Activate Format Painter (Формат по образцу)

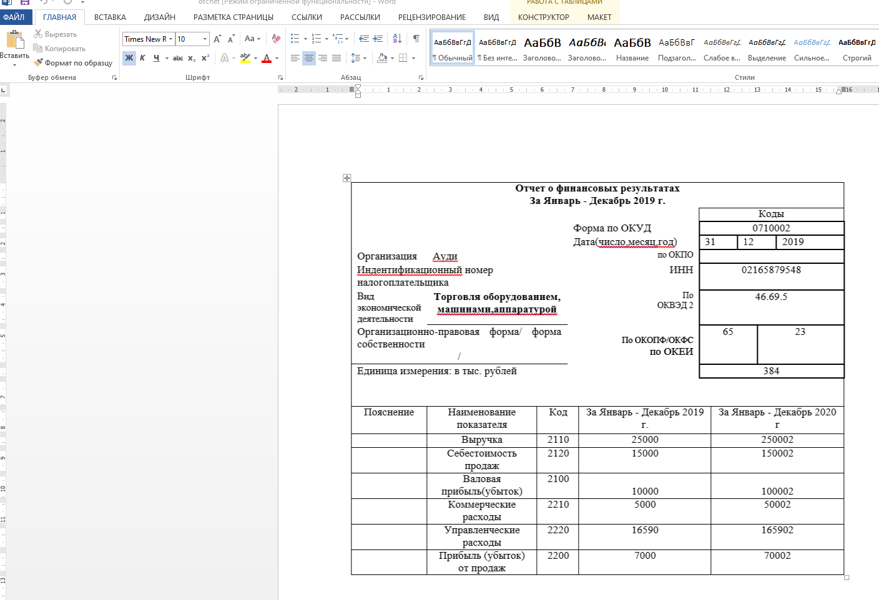[x=74, y=63]
